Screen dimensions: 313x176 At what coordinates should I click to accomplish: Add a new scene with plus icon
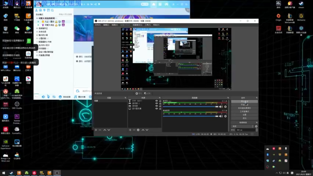[x=96, y=130]
